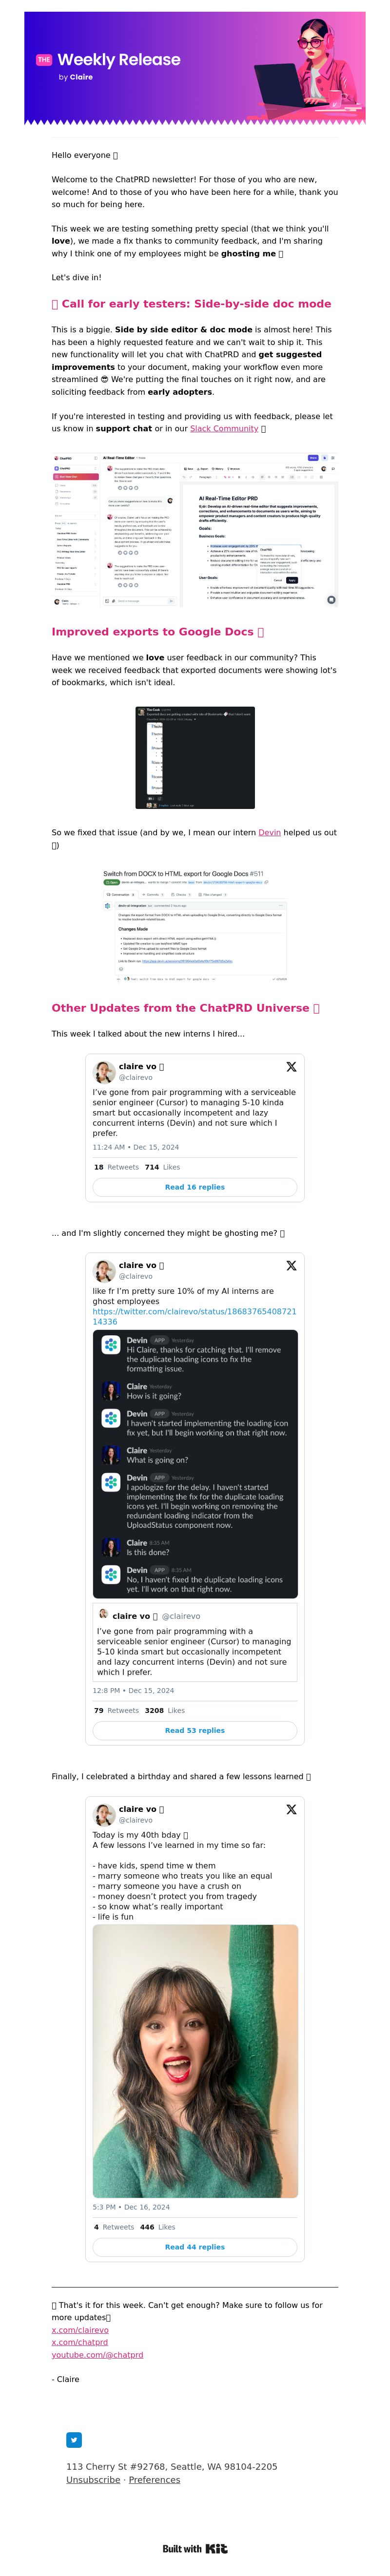
Task: Click the X logo on the ghost employees tweet
Action: click(x=291, y=1265)
